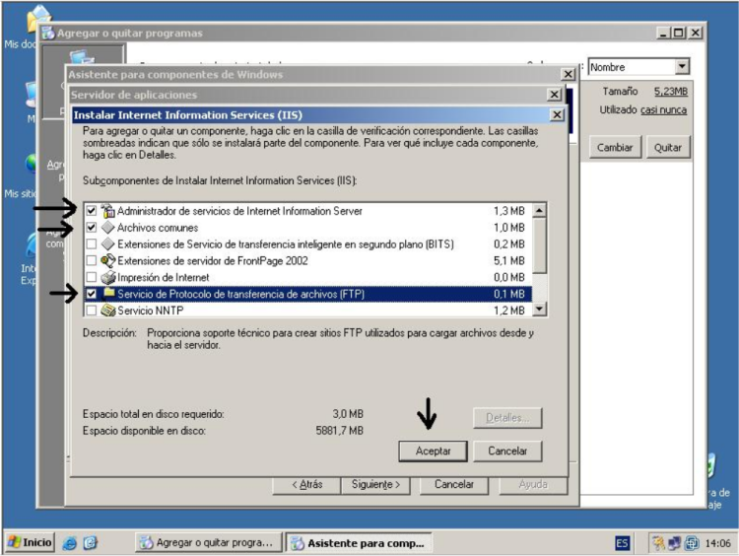This screenshot has width=739, height=556.
Task: Click Aceptar to confirm IIS components
Action: 433,451
